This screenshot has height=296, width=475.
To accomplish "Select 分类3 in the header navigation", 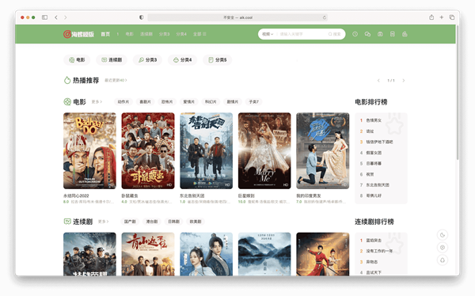I will point(164,34).
